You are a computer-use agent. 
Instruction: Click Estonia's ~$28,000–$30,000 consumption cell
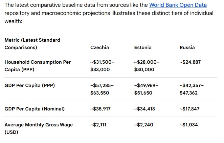[147, 66]
